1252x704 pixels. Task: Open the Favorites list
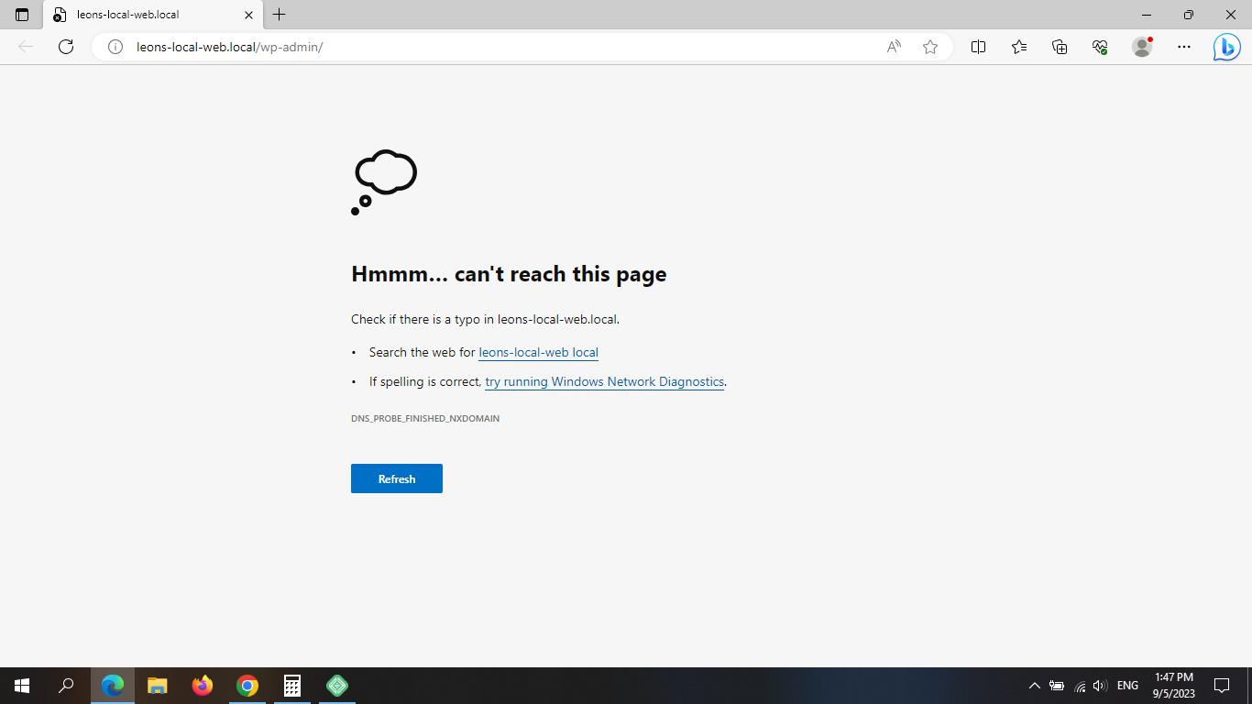(x=1019, y=47)
